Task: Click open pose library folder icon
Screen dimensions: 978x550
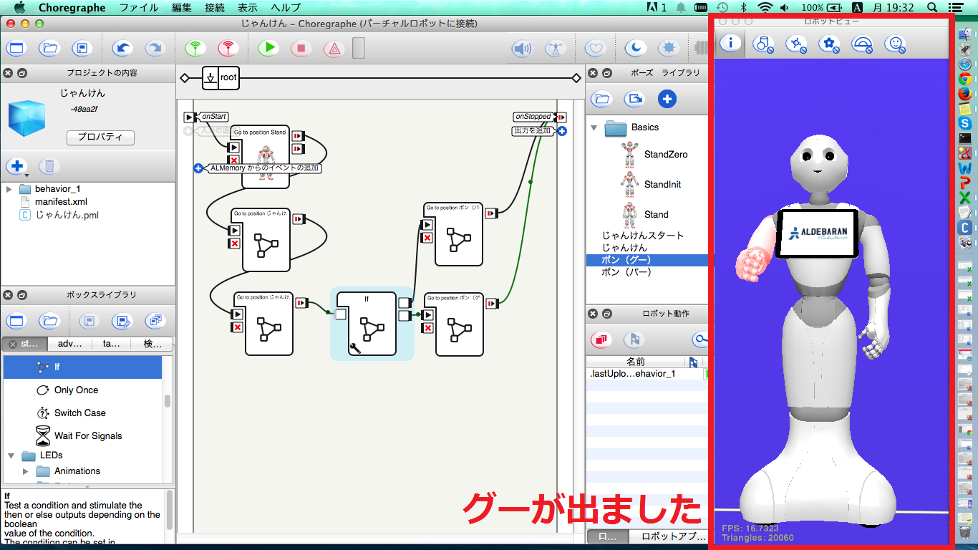Action: 602,99
